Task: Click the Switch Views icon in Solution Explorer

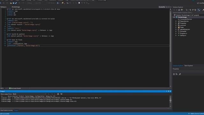Action: [x=182, y=10]
